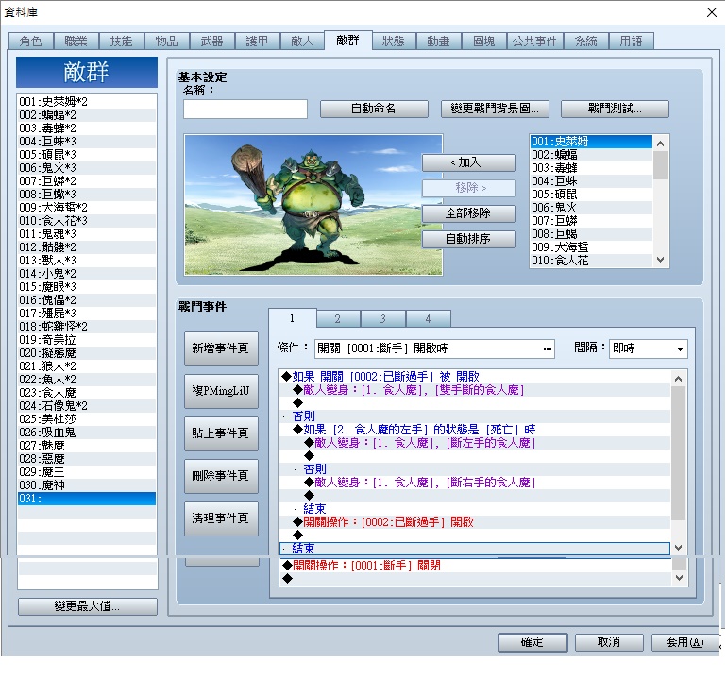
Task: Start 戰鬥測試 battle test
Action: click(615, 109)
